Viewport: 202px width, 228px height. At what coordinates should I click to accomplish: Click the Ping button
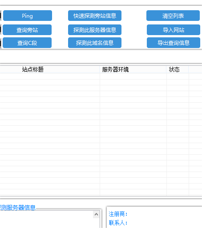pyautogui.click(x=28, y=16)
